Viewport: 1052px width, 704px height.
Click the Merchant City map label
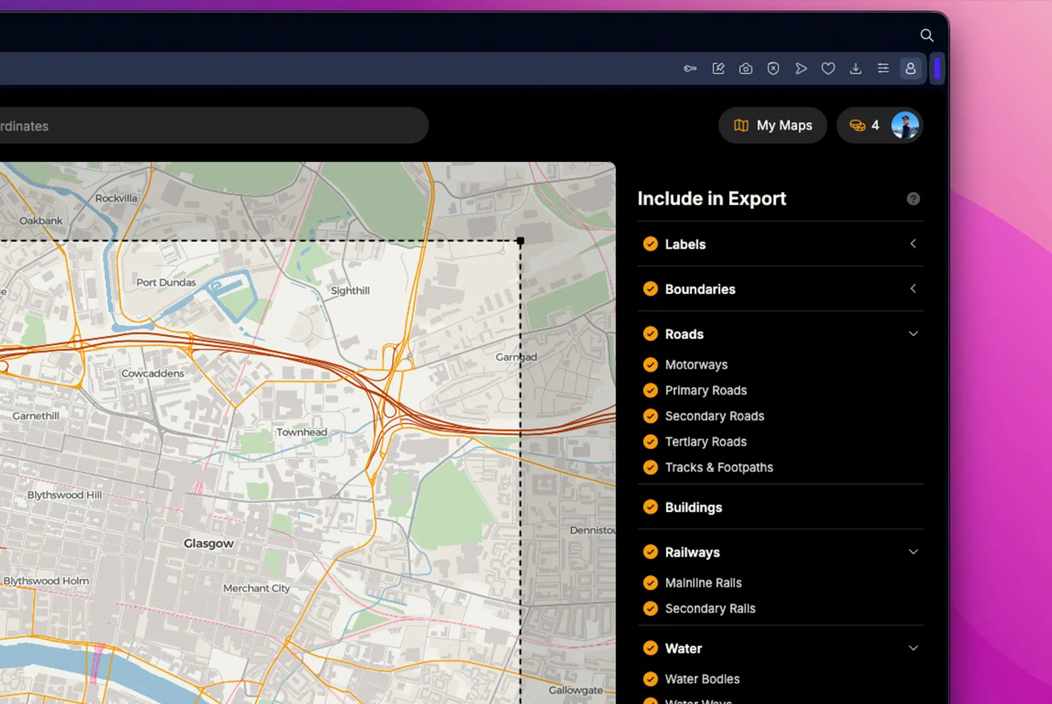(256, 588)
